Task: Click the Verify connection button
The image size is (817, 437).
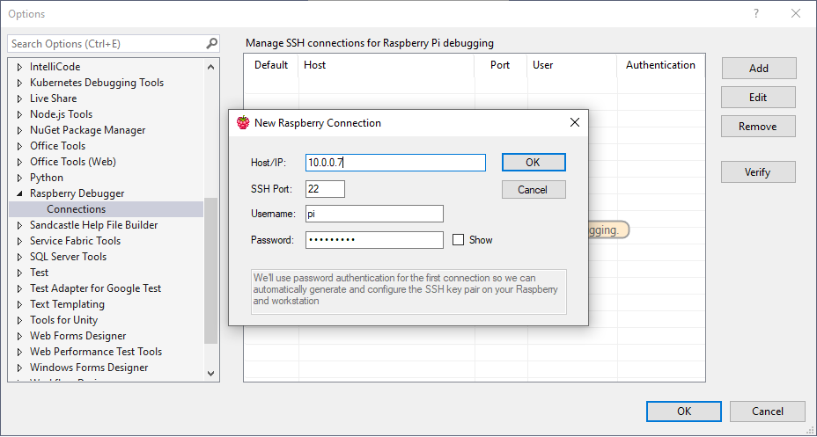Action: [757, 172]
